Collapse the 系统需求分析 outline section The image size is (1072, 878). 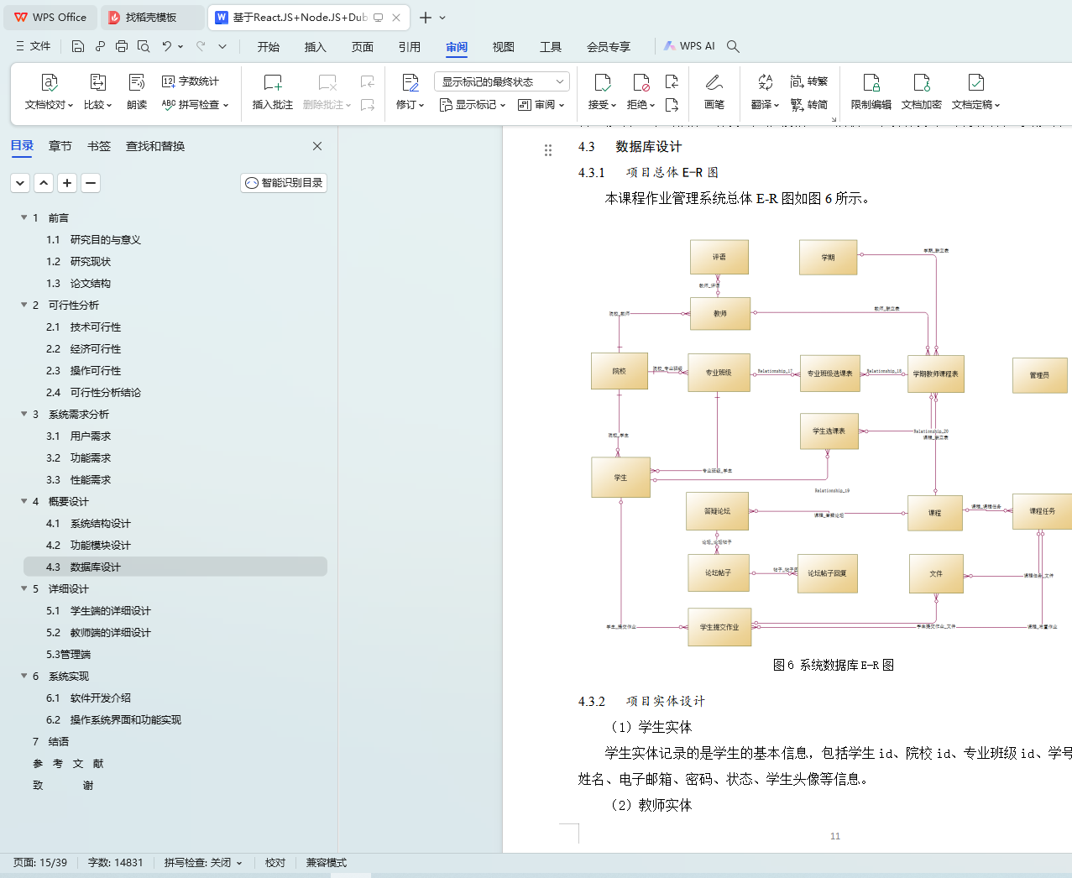tap(24, 414)
